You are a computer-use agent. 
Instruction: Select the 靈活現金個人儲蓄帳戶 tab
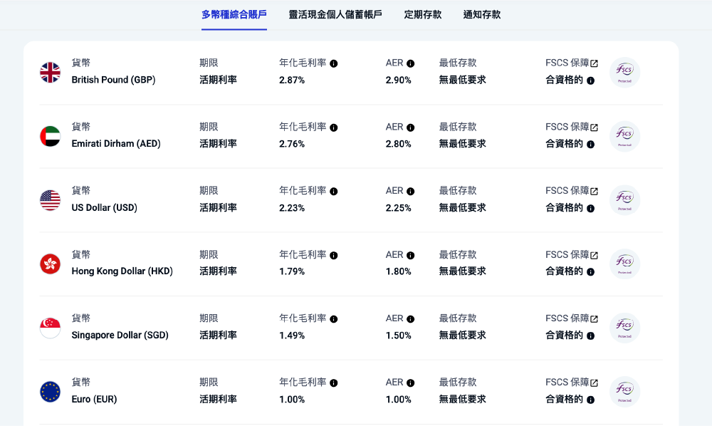(x=337, y=14)
